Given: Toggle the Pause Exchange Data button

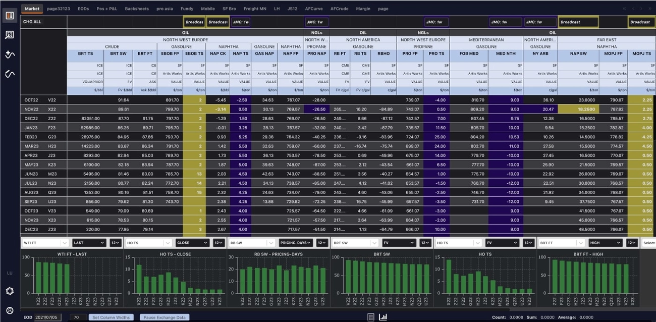Looking at the screenshot, I should 163,317.
